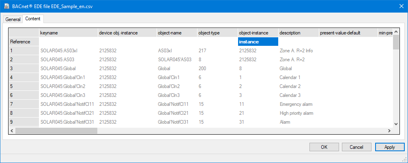The width and height of the screenshot is (408, 163).
Task: Click the horizontal scrollbar left arrow
Action: (x=12, y=131)
